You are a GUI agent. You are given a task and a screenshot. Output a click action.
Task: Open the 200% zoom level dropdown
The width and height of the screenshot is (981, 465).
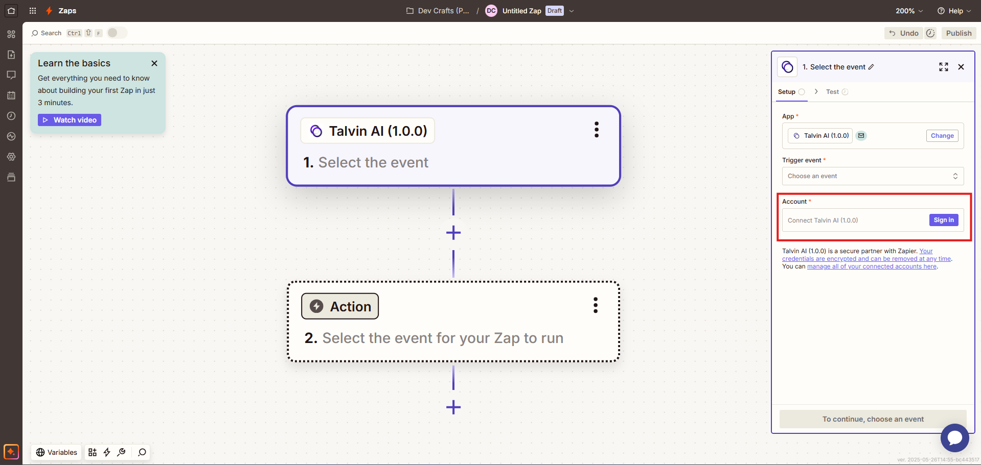tap(909, 11)
